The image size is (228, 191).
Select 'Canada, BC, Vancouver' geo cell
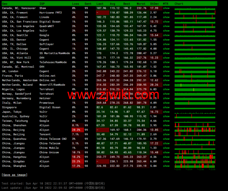tap(19, 8)
